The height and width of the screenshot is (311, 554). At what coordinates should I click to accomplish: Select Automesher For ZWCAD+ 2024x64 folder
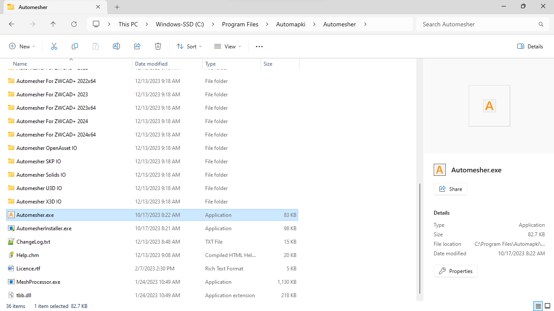point(152,134)
